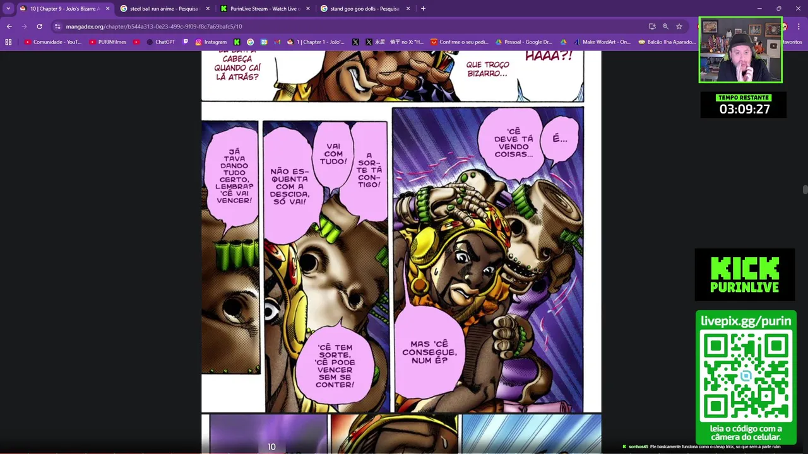Bookmark this page with the star
Screen dimensions: 808x454
(679, 26)
